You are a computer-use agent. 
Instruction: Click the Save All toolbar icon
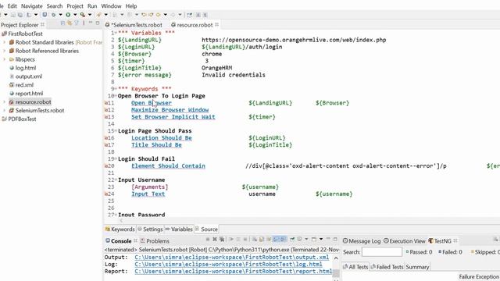[21, 15]
